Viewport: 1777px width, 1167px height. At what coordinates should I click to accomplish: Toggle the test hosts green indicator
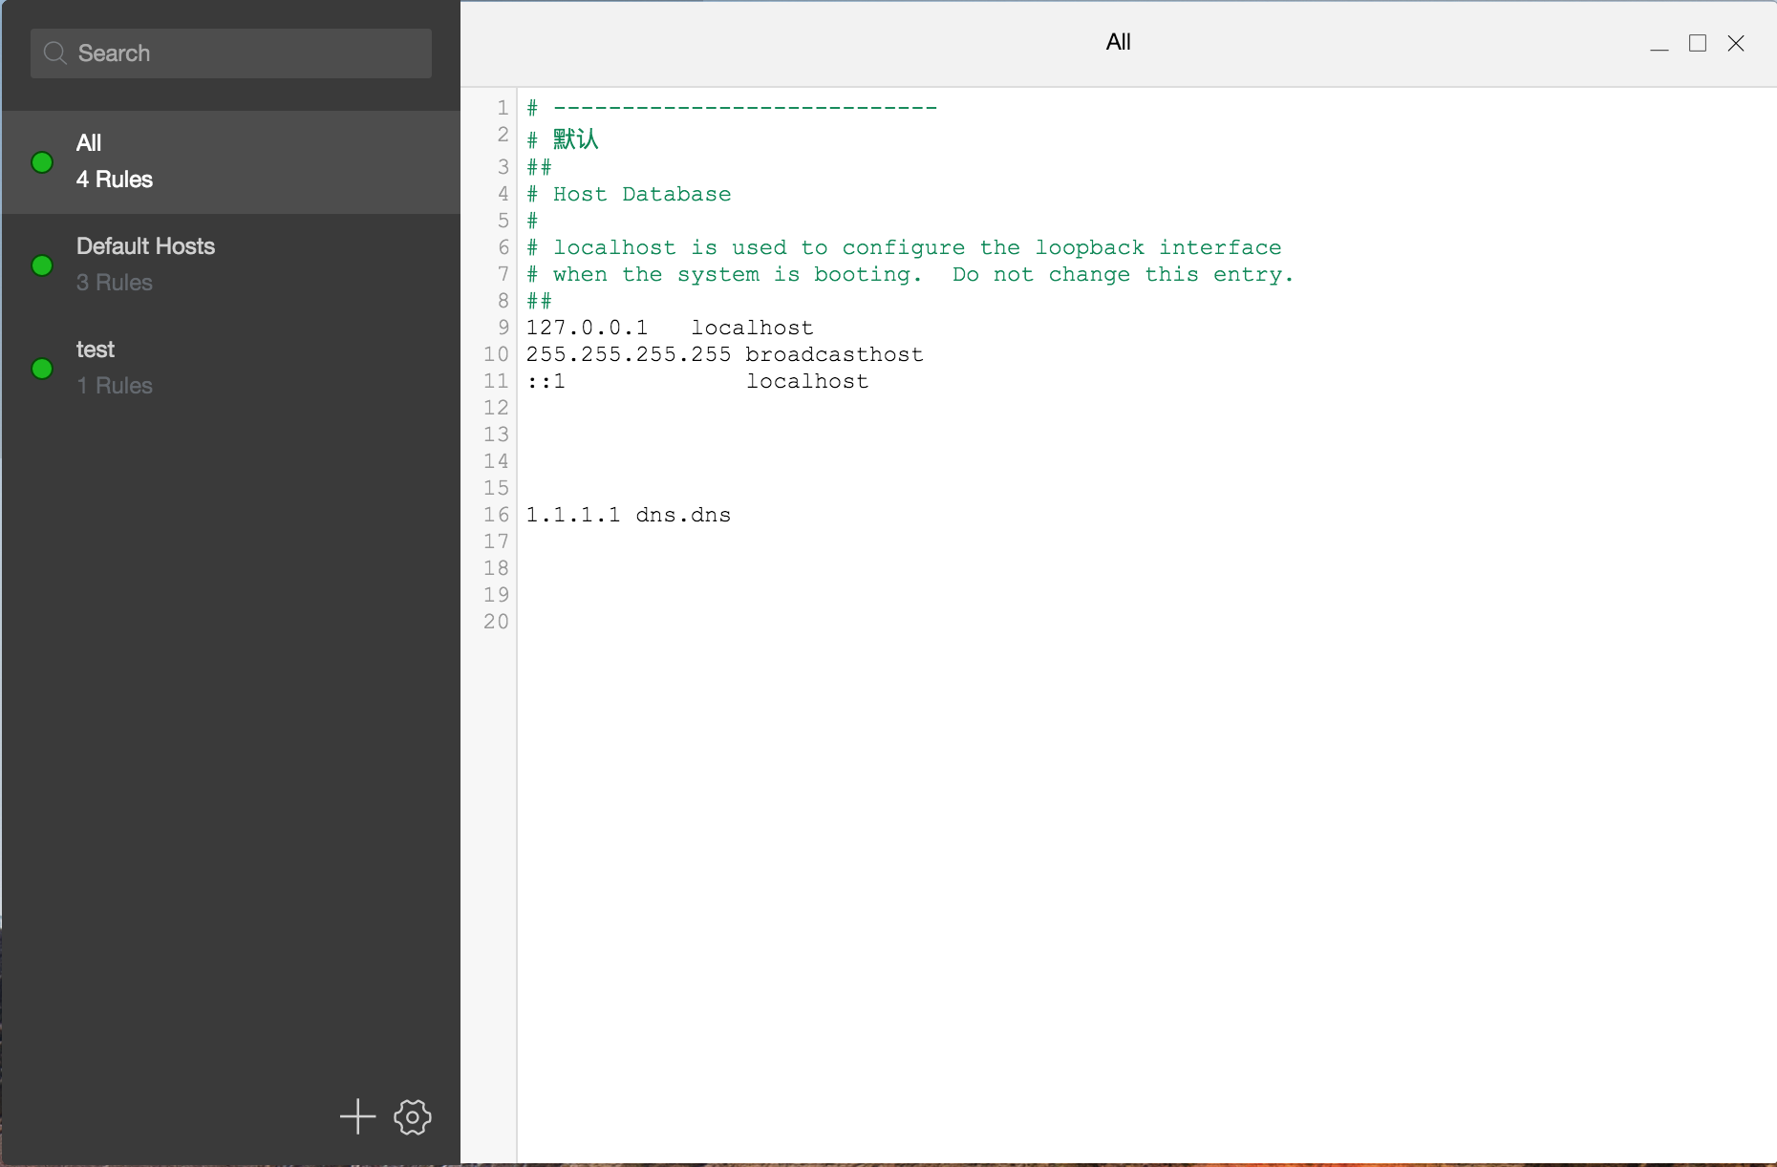(x=42, y=369)
